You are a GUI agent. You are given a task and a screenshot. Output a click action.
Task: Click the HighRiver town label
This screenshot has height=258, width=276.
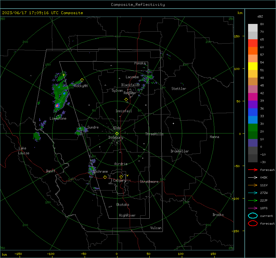127,215
